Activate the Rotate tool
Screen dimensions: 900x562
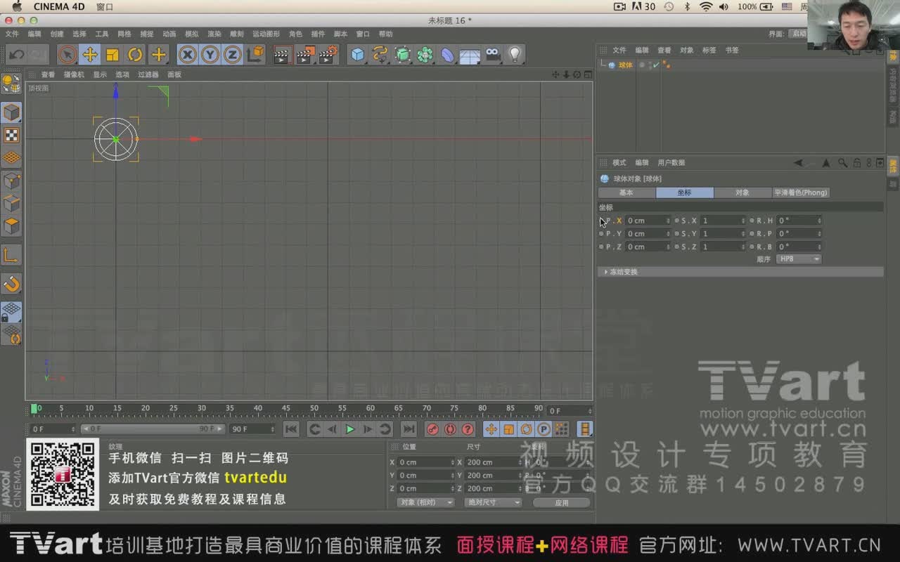pos(135,55)
